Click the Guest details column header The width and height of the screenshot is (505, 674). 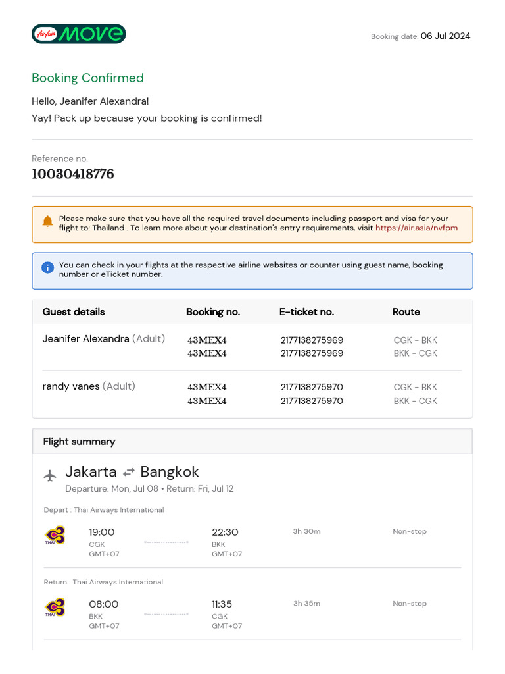point(74,312)
